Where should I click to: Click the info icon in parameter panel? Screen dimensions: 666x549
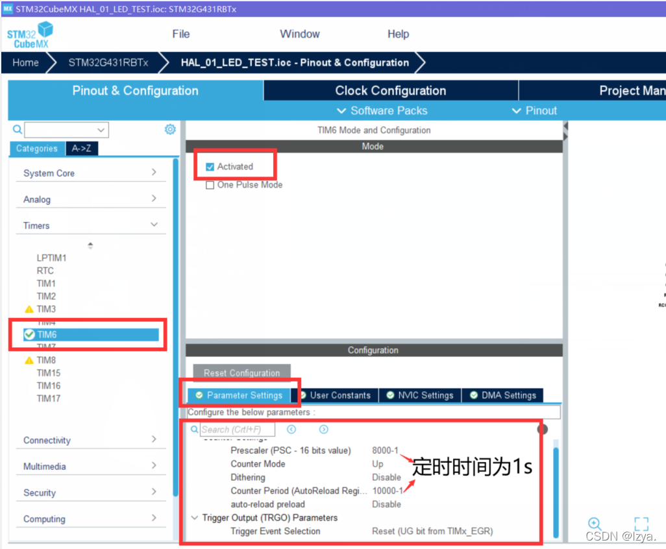(543, 429)
